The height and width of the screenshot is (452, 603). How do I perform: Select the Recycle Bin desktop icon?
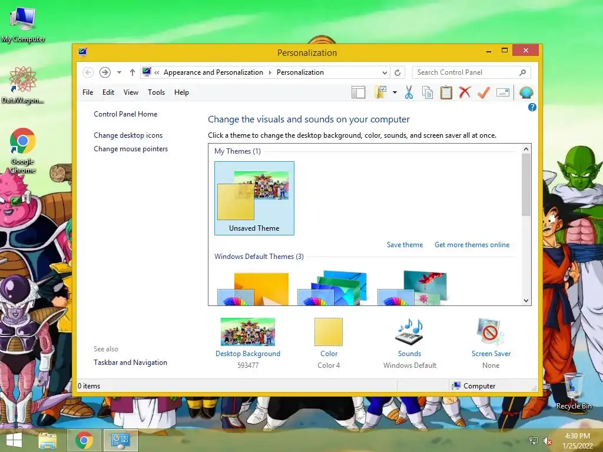pyautogui.click(x=574, y=391)
